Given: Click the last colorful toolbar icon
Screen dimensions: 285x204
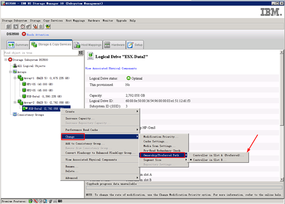Looking at the screenshot, I should (48, 27).
